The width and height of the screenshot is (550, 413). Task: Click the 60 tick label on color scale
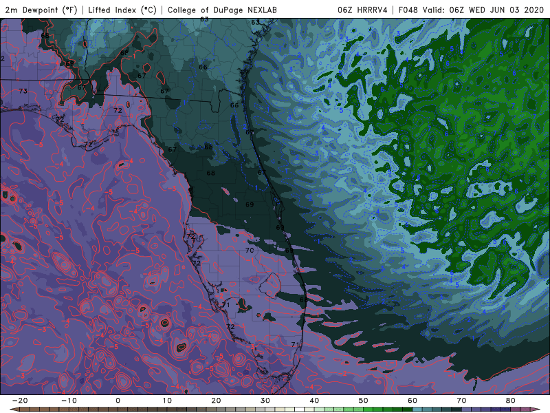point(412,401)
